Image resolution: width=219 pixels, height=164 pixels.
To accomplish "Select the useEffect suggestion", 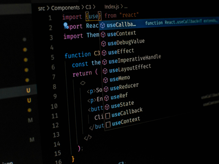I will click(121, 51).
